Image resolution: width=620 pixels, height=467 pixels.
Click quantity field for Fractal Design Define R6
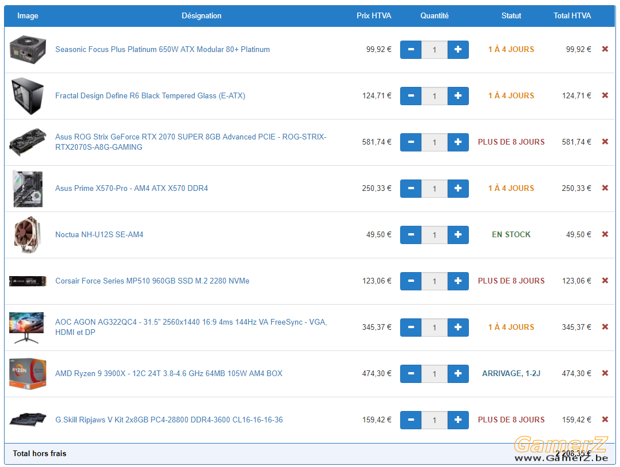434,96
